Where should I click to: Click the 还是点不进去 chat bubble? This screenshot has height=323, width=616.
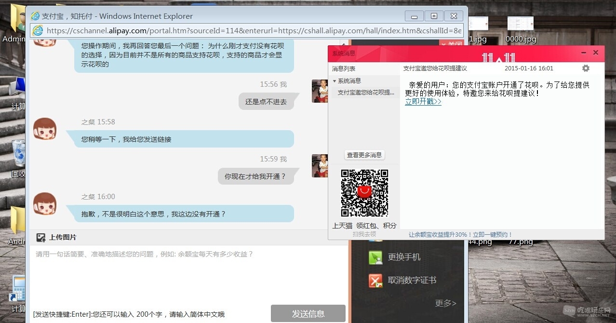click(267, 102)
